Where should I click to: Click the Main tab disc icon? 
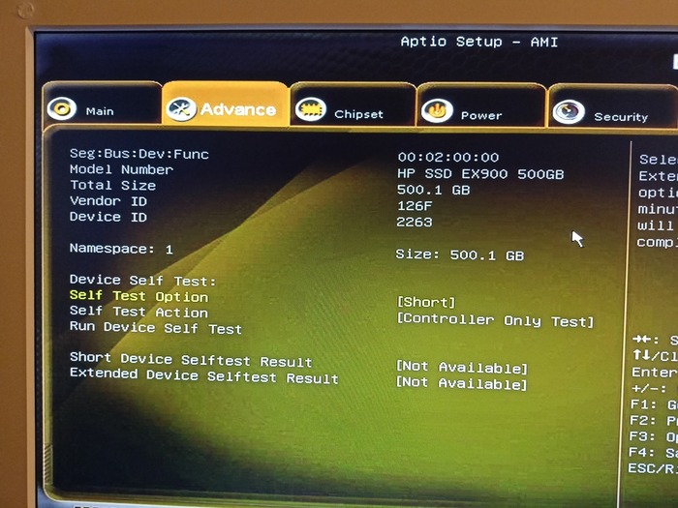[x=62, y=108]
